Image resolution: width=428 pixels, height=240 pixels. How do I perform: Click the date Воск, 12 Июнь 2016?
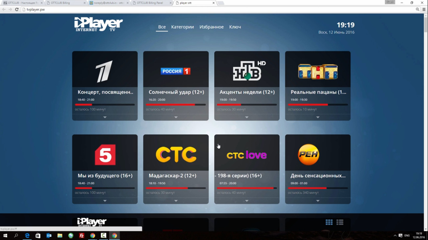click(336, 32)
